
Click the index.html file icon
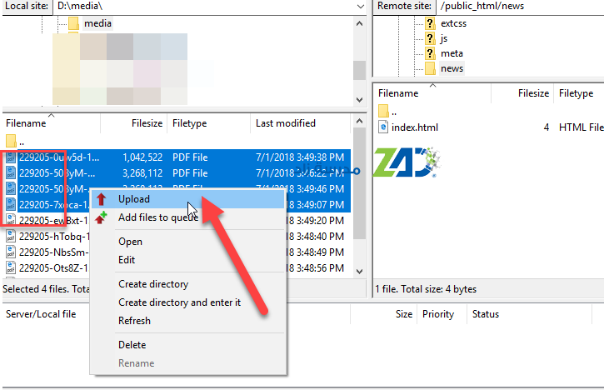(383, 127)
